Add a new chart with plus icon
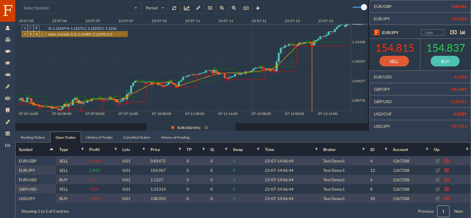 [258, 8]
